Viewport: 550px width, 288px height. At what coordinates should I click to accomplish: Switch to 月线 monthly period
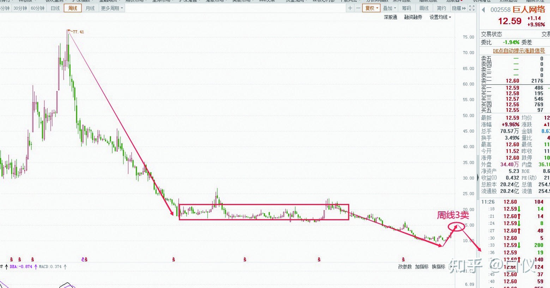tap(90, 8)
